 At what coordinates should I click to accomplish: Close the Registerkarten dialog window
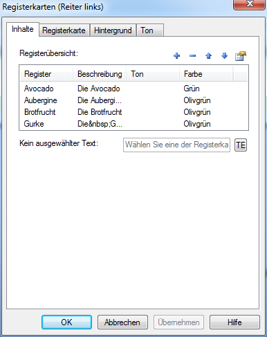(249, 4)
